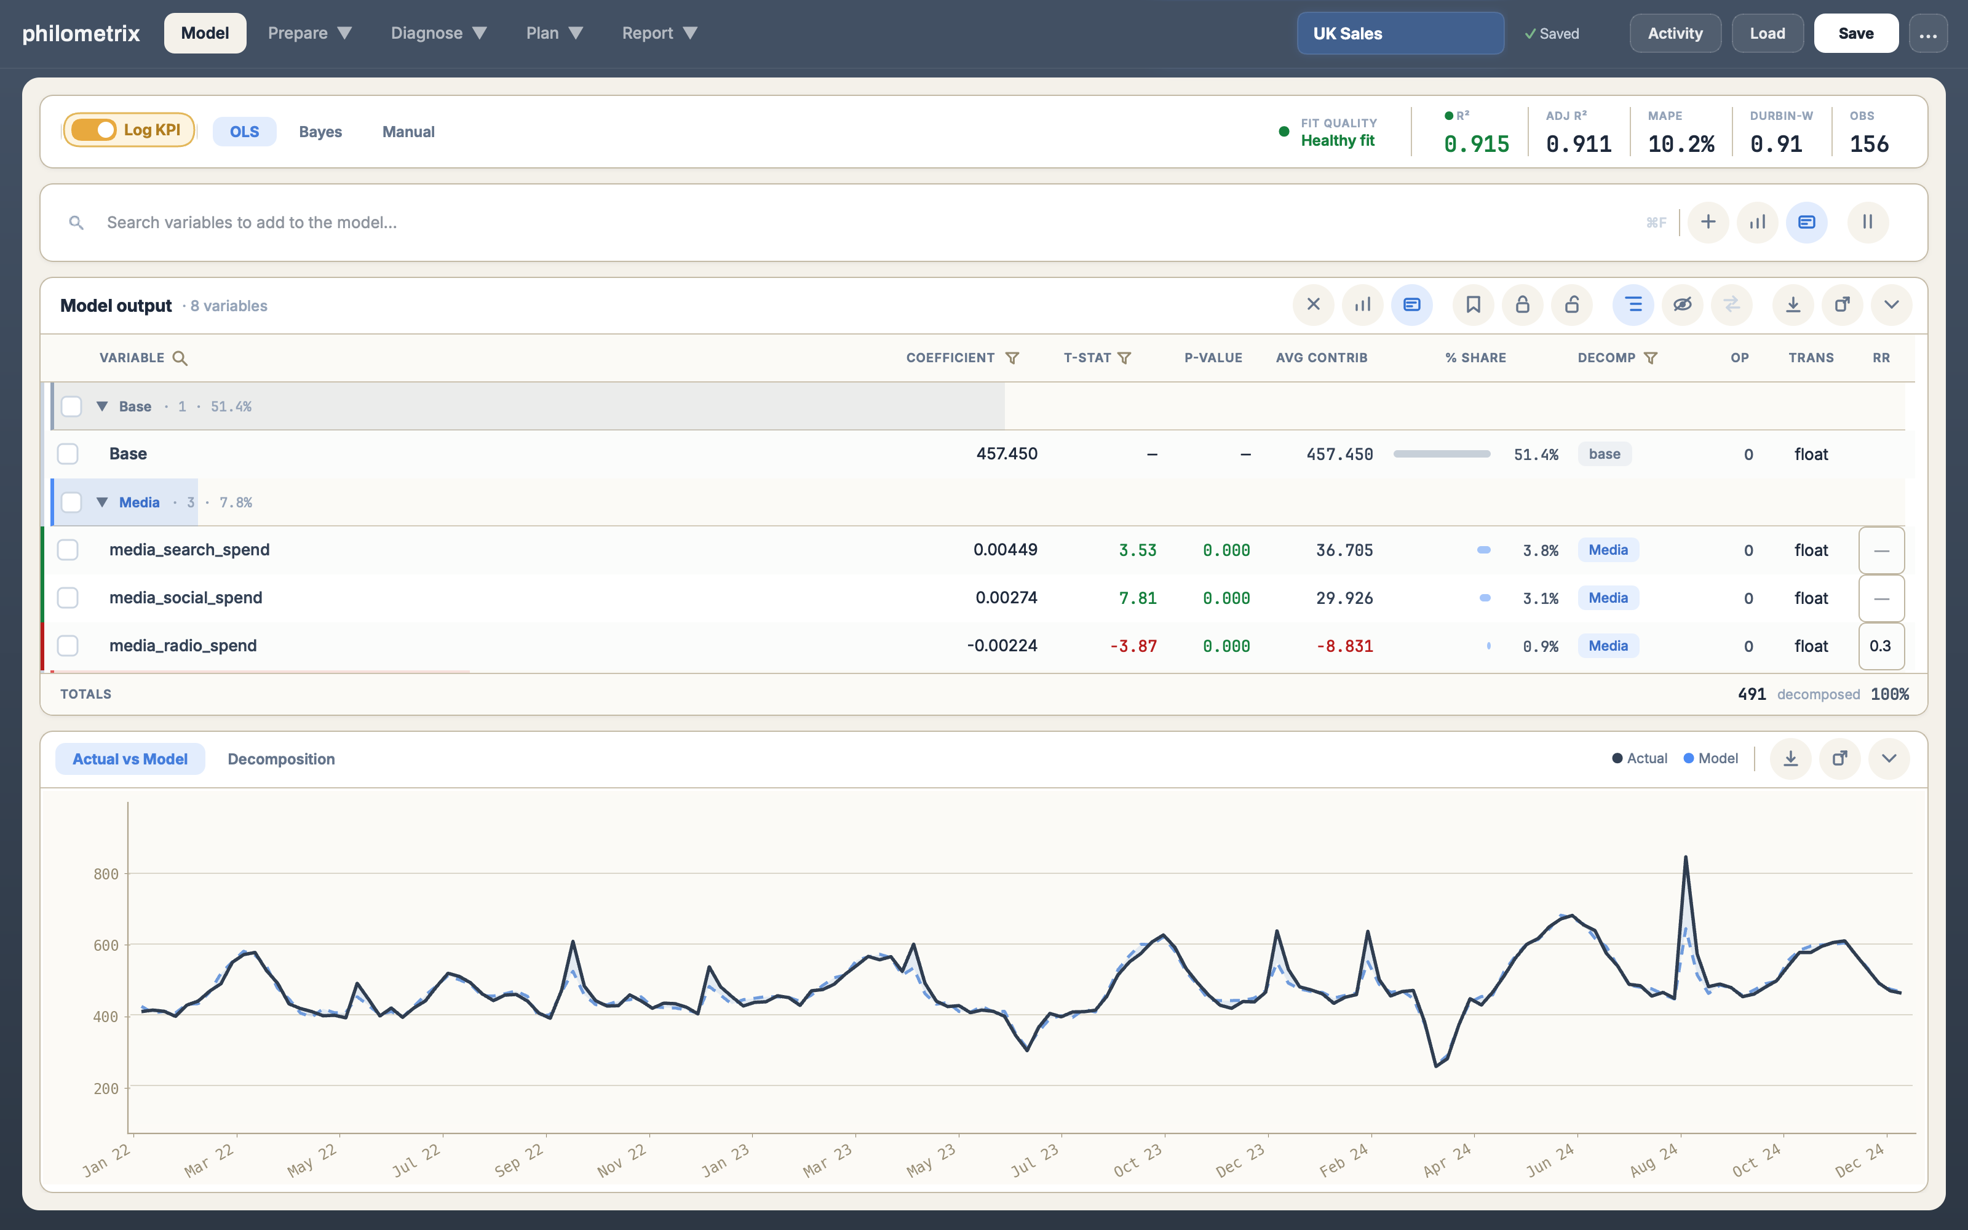The image size is (1968, 1230).
Task: Click the 0.3 RR value for media_radio_spend
Action: point(1881,646)
